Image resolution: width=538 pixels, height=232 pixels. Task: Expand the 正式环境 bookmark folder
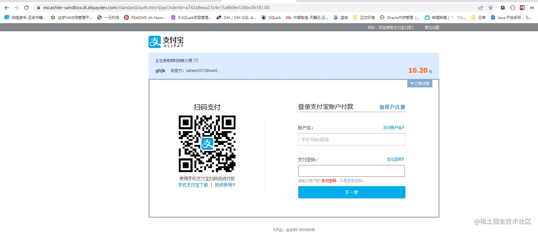pyautogui.click(x=364, y=17)
